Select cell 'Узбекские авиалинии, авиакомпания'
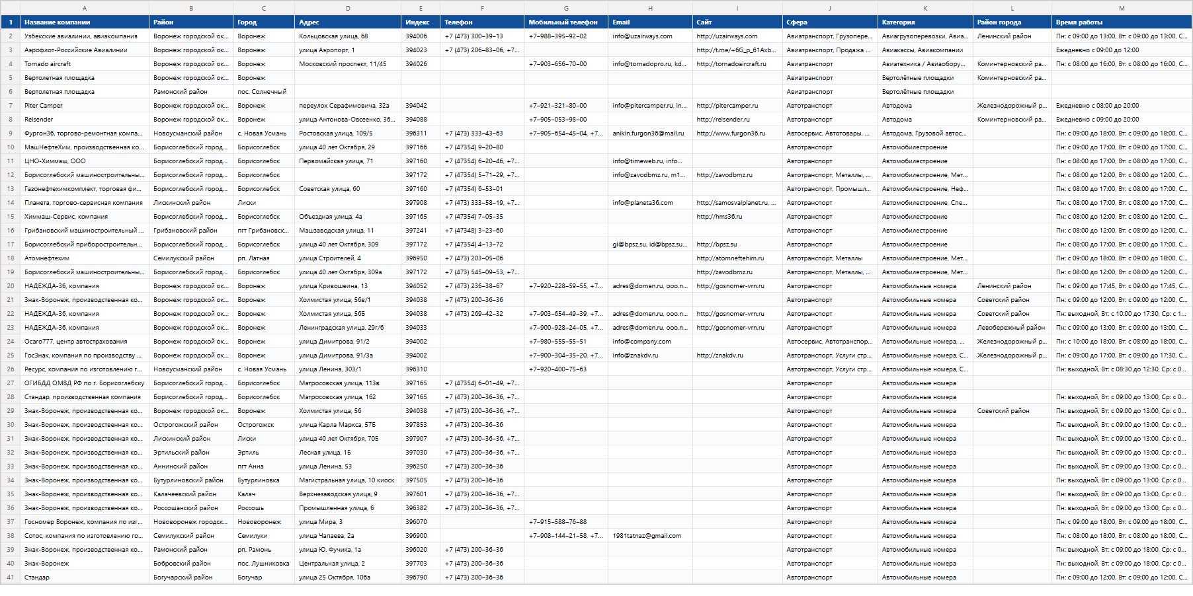 coord(85,36)
